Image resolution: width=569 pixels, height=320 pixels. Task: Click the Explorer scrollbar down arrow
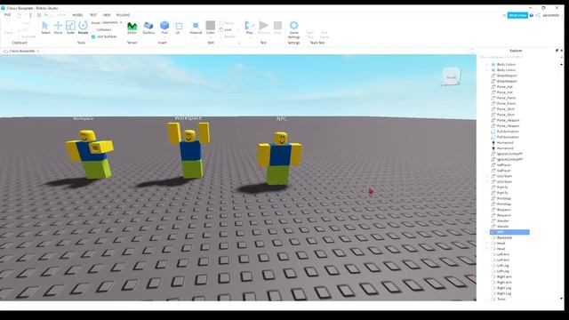[562, 299]
